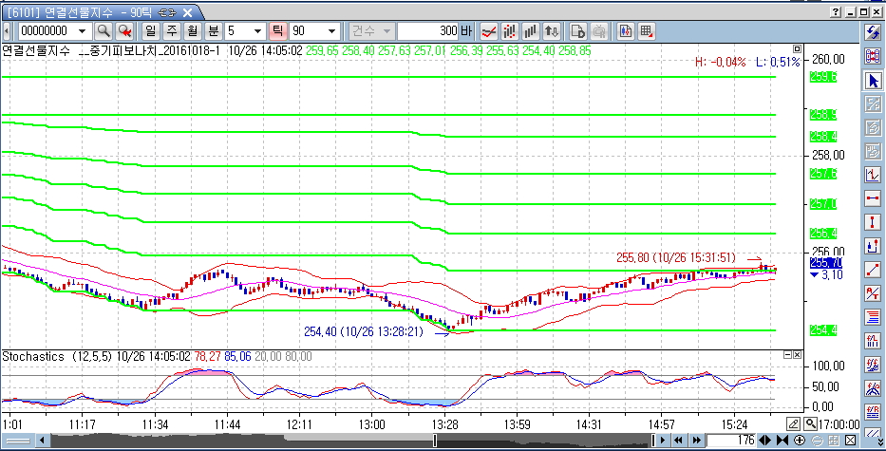Screen dimensions: 886x451
Task: Toggle the 틱 (tick) period button
Action: click(278, 30)
